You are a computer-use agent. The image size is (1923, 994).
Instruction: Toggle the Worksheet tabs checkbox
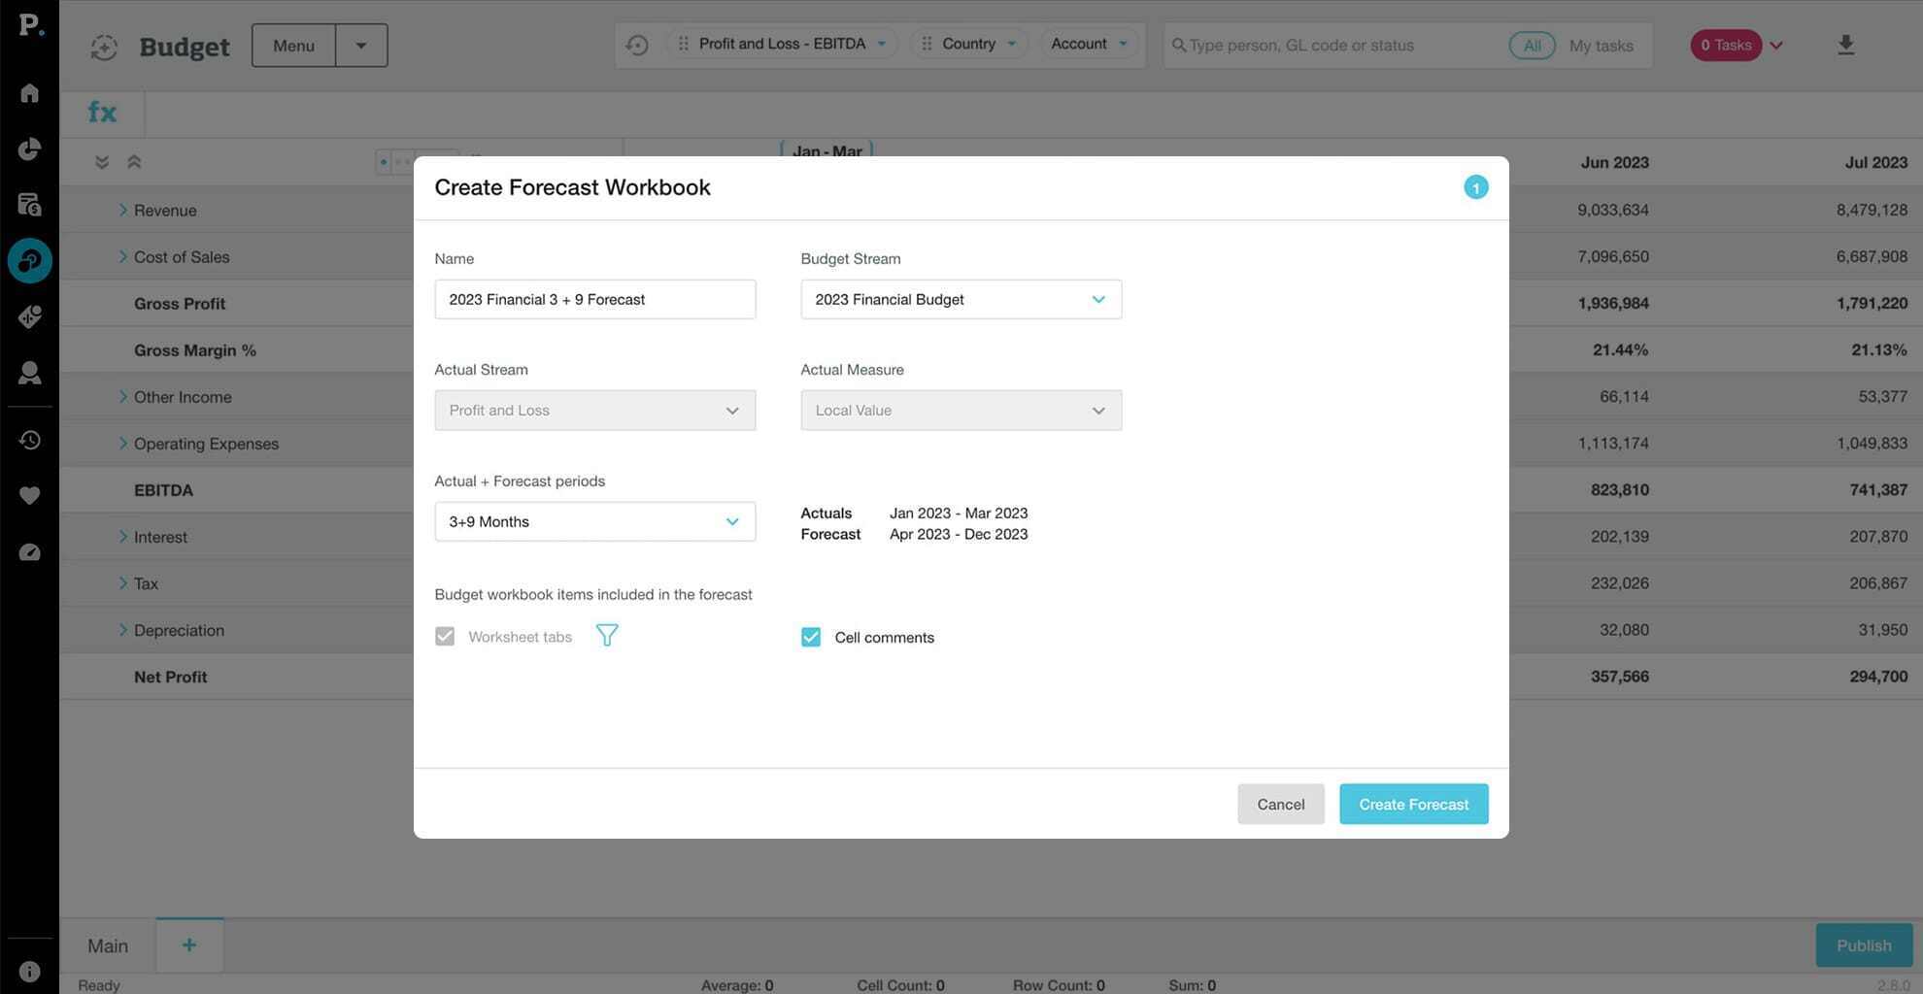click(x=445, y=637)
